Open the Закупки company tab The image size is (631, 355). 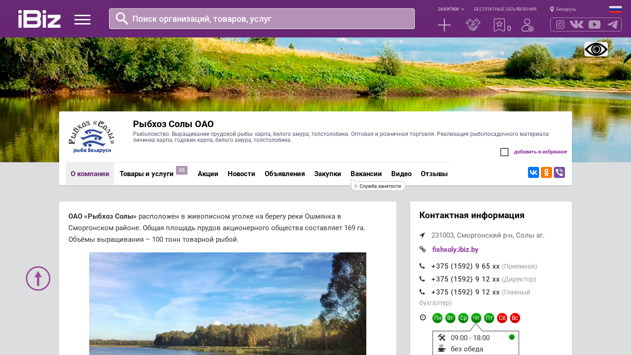(328, 174)
